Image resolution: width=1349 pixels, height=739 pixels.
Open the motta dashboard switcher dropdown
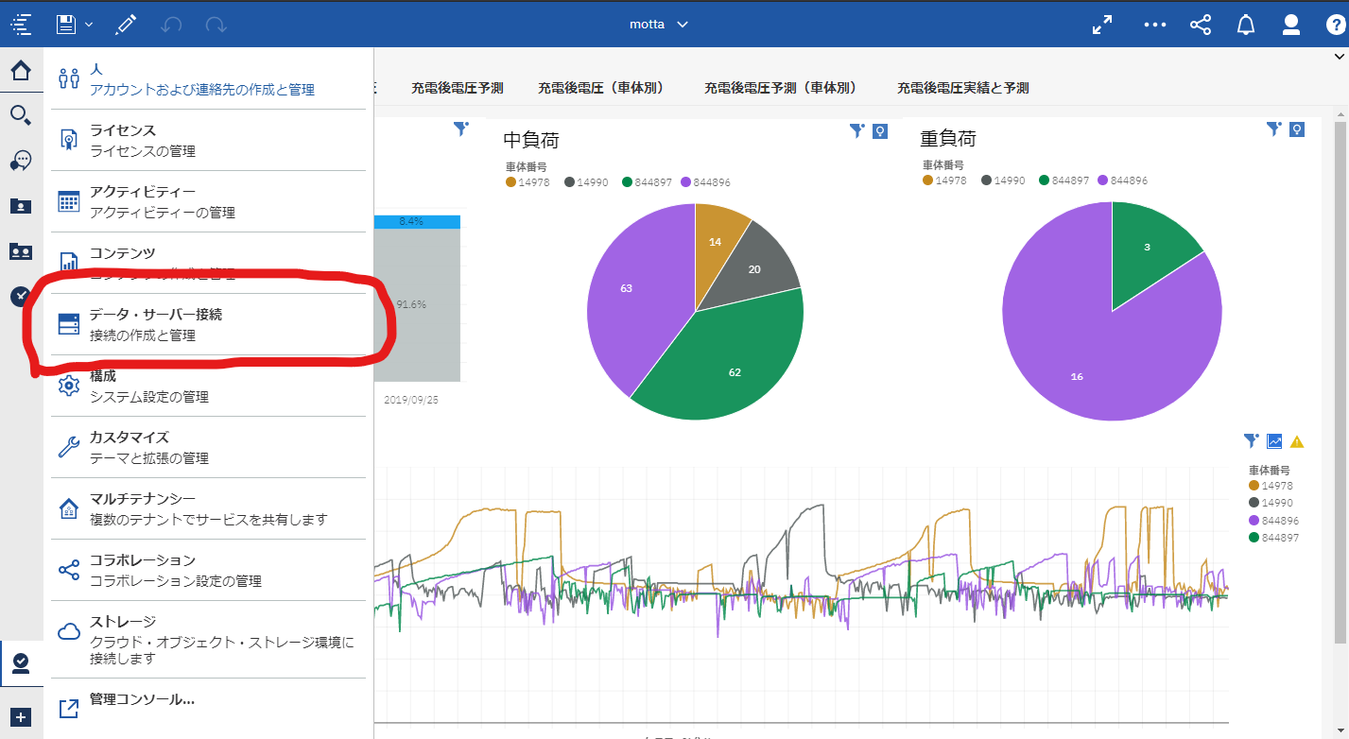659,25
